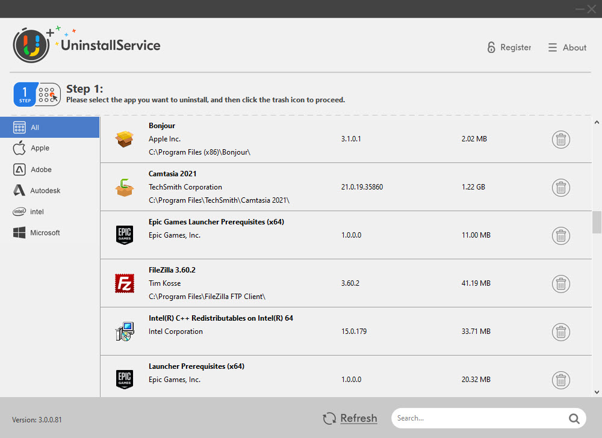Click the Refresh link
This screenshot has height=438, width=602.
pos(359,418)
